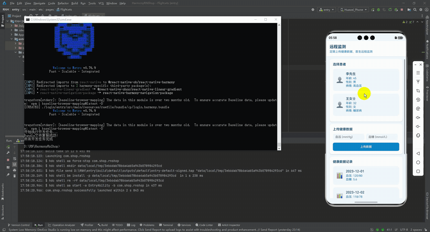Click the wrench icon in Run panel

click(8, 153)
